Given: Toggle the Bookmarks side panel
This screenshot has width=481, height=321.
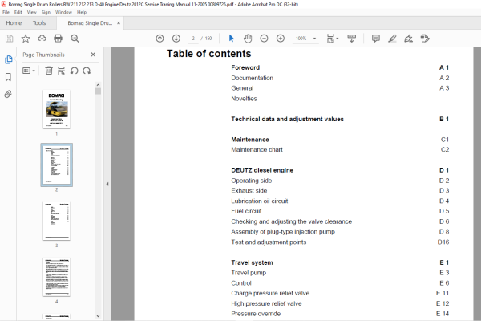Looking at the screenshot, I should point(8,77).
